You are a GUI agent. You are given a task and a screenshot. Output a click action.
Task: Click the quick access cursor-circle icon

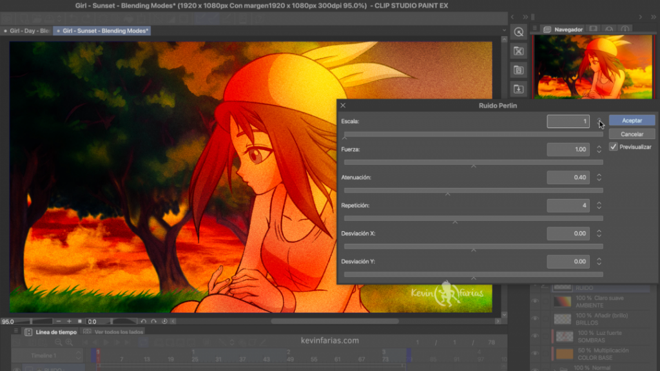tap(519, 32)
